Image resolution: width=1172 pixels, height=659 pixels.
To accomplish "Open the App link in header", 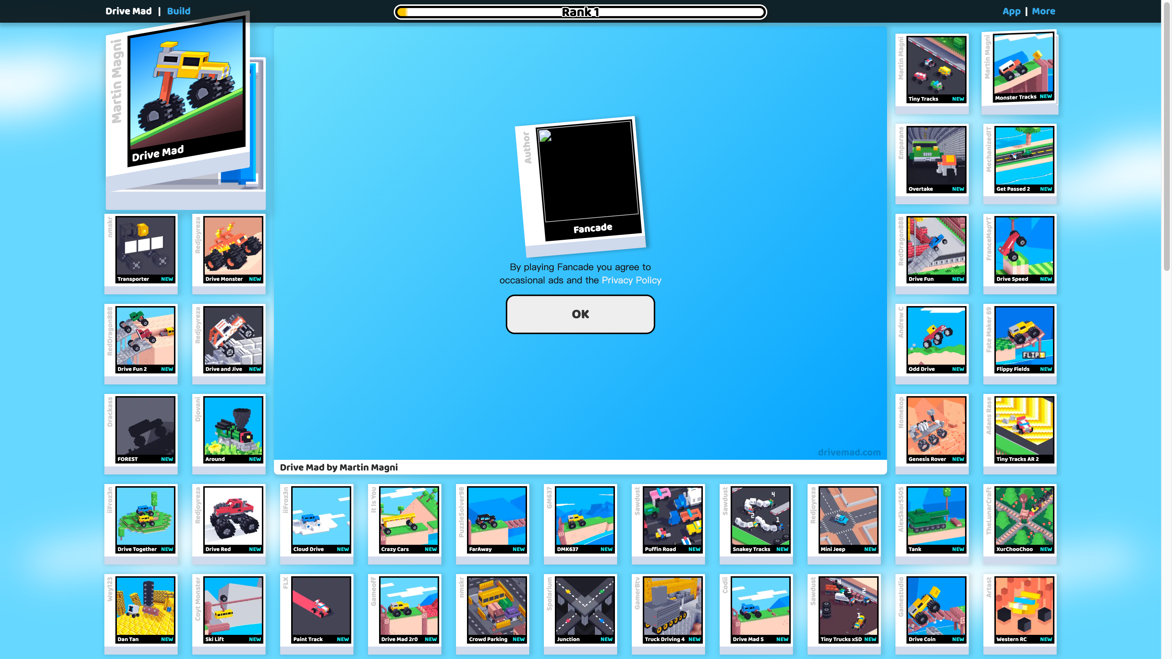I will click(1011, 11).
